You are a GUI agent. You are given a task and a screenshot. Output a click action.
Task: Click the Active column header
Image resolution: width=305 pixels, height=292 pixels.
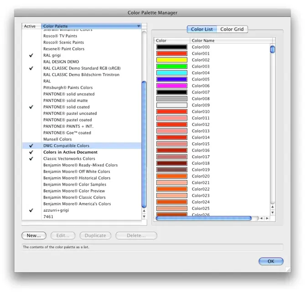[x=31, y=26]
